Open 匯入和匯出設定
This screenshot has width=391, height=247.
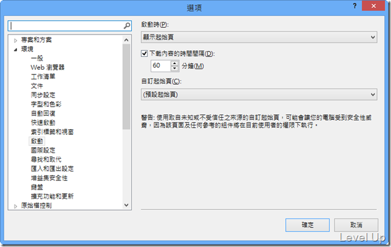(x=52, y=169)
